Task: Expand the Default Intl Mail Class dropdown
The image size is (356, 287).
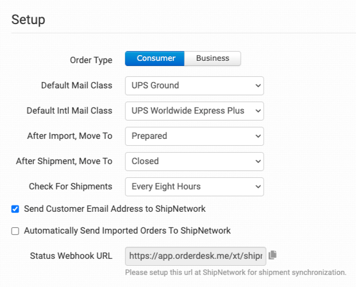Action: coord(194,111)
